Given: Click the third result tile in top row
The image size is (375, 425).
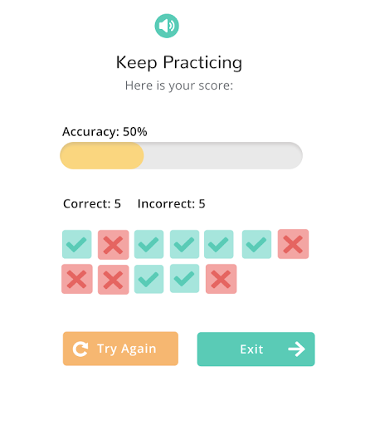Looking at the screenshot, I should (149, 244).
